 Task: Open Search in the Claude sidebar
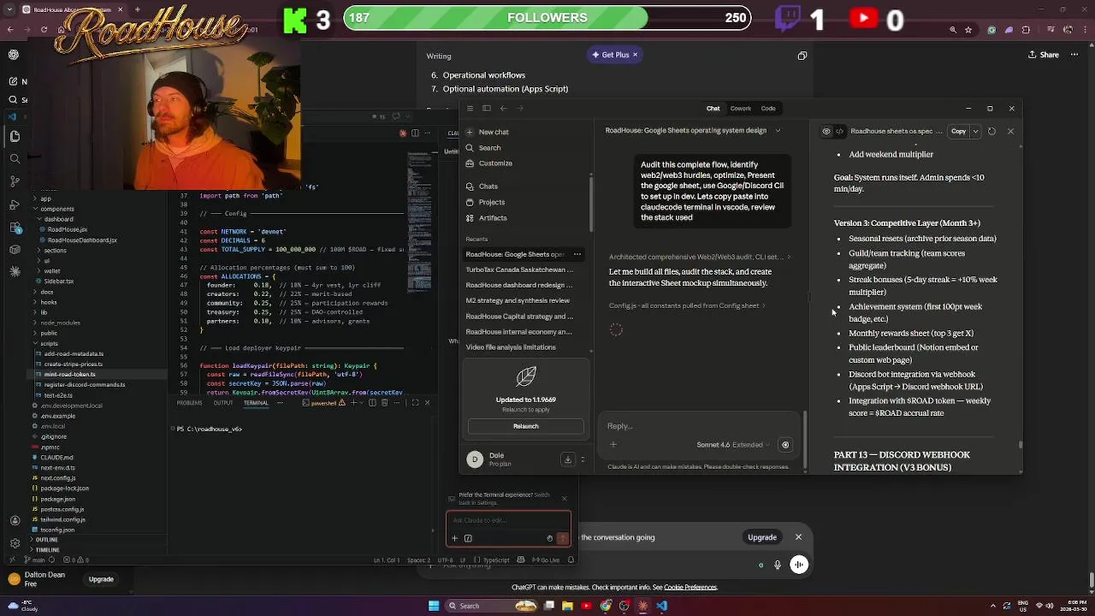coord(483,148)
